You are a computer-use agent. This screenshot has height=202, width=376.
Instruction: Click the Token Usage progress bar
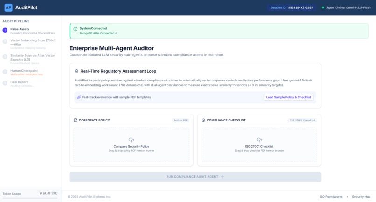click(x=30, y=198)
